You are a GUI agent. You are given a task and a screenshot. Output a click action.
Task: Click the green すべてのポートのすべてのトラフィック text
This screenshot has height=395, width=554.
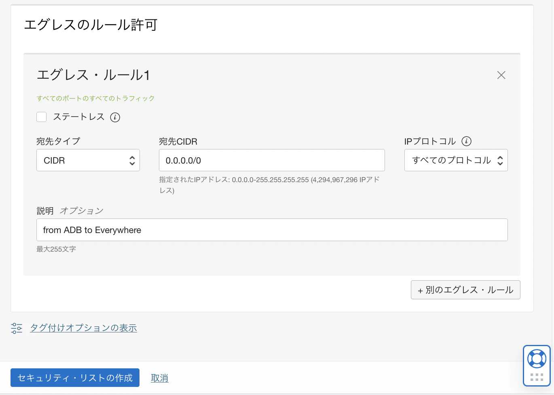coord(95,98)
